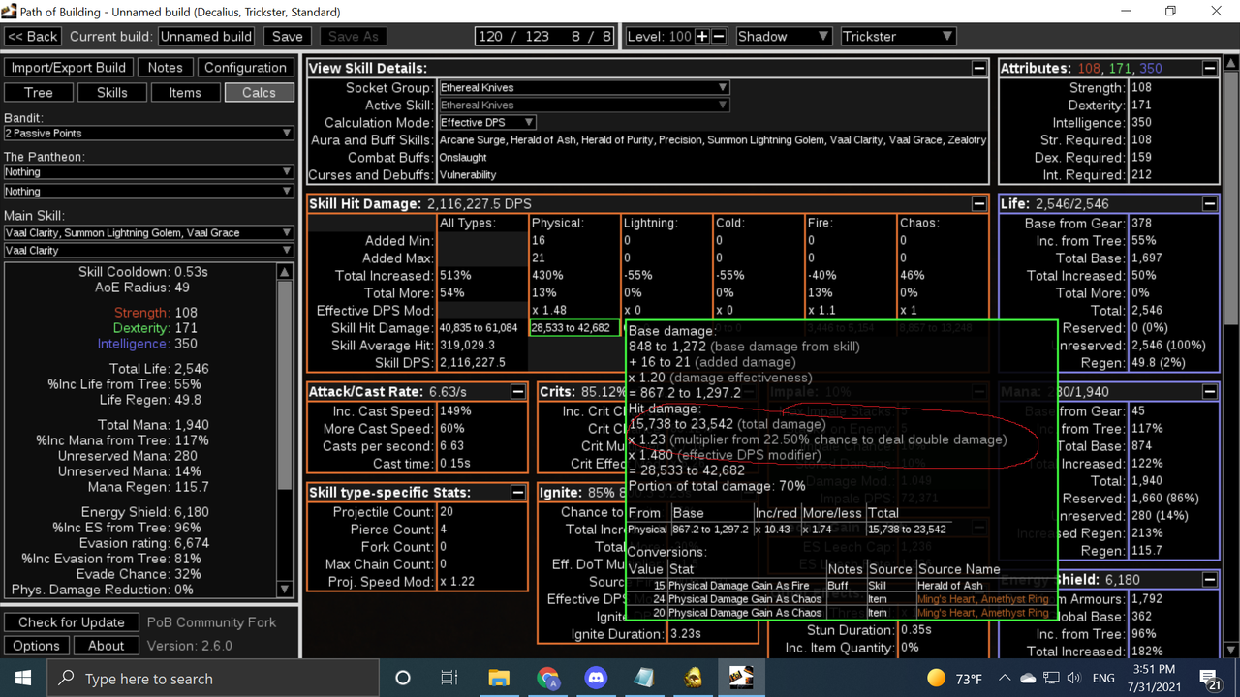This screenshot has width=1240, height=697.
Task: Open the second Pantheon dropdown
Action: pos(148,191)
